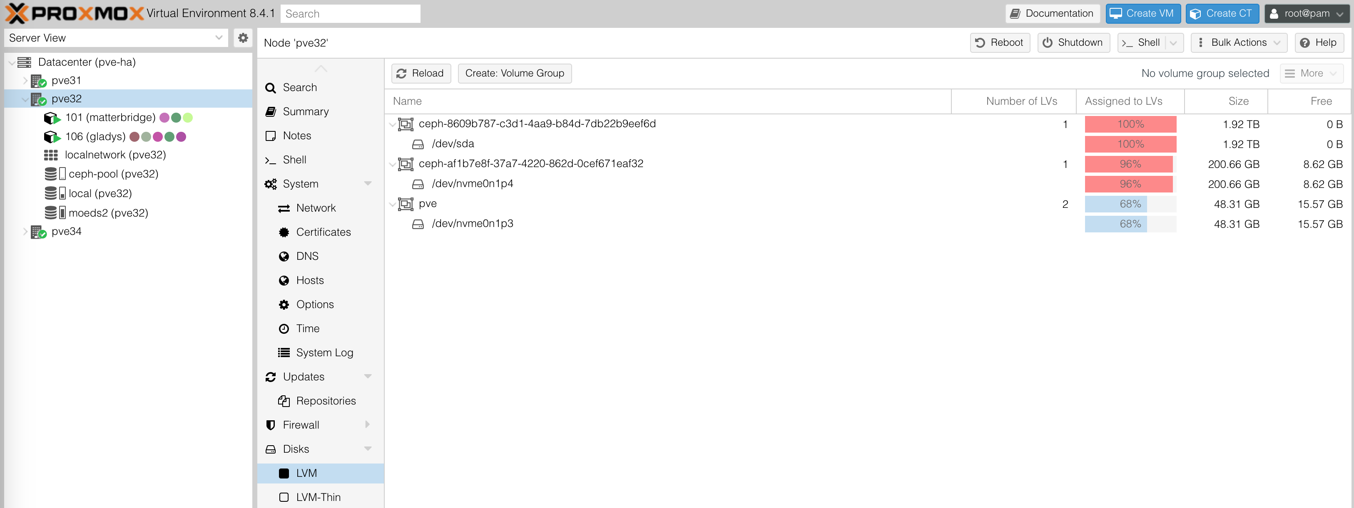Screen dimensions: 1354x508
Task: Open the LVM-Thin menu item
Action: click(321, 498)
